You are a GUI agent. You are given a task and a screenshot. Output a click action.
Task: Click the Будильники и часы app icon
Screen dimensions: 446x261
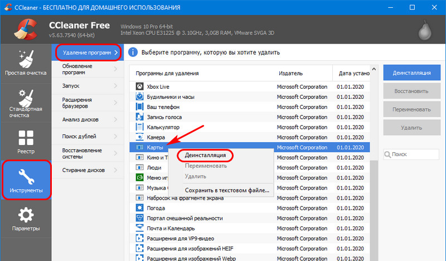[139, 96]
